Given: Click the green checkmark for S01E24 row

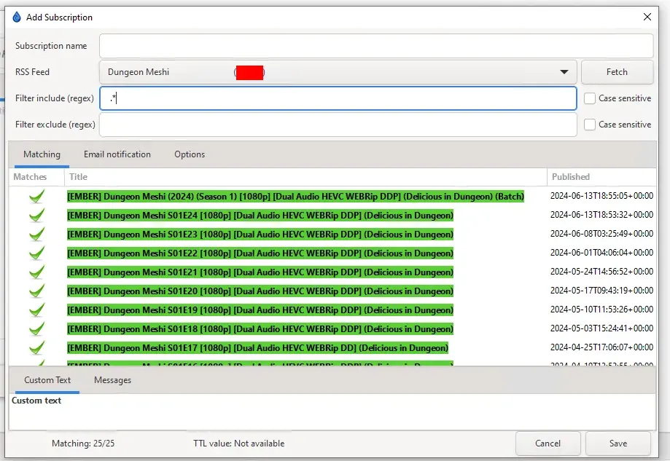Looking at the screenshot, I should [x=36, y=215].
